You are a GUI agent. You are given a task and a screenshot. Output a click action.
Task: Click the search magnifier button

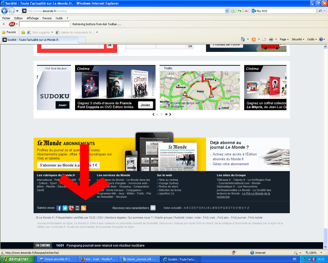pyautogui.click(x=320, y=11)
